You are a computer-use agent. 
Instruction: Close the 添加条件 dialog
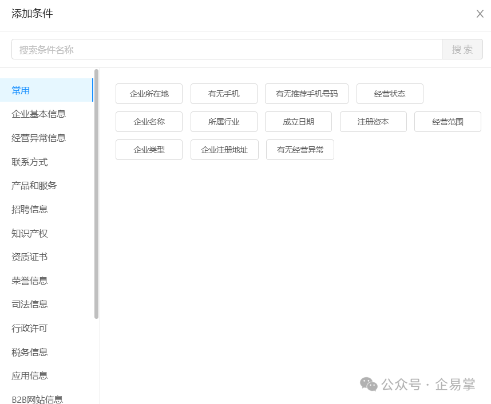[x=480, y=14]
